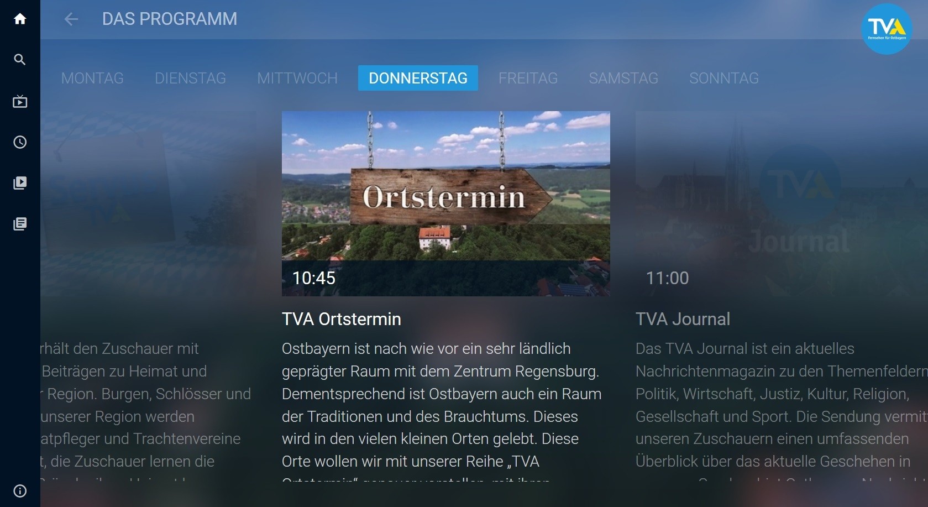Go back using the arrow icon

(x=71, y=19)
